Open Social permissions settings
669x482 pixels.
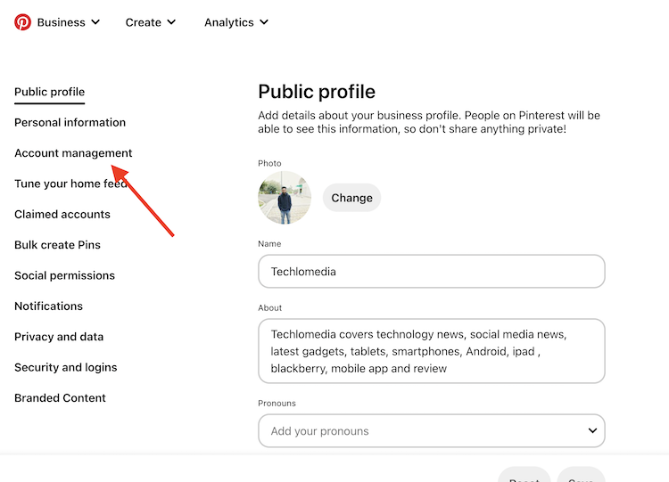tap(64, 275)
